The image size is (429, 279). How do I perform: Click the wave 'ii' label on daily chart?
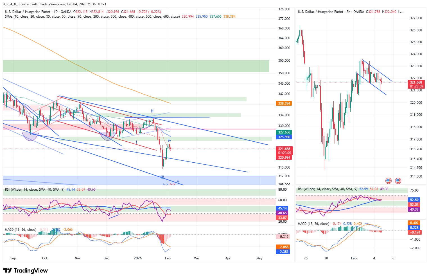click(152, 111)
